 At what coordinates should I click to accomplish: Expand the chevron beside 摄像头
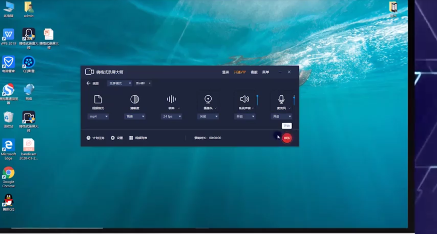[x=216, y=108]
